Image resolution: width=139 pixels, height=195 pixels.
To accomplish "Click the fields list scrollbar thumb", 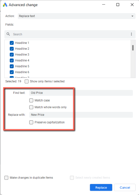I will 133,48.
